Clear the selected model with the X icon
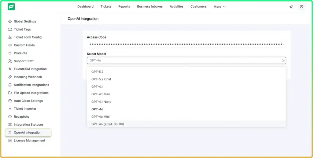Screen dimensions: 313x158 click(283, 61)
